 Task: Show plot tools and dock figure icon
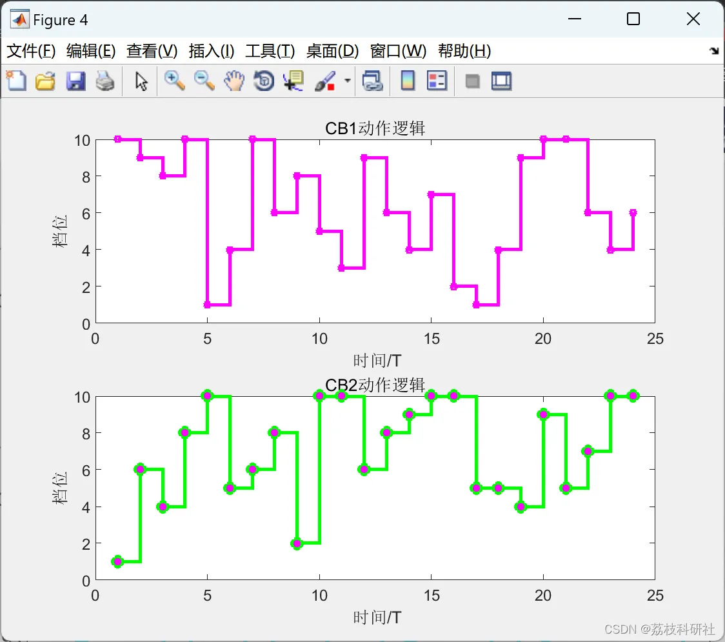click(502, 81)
